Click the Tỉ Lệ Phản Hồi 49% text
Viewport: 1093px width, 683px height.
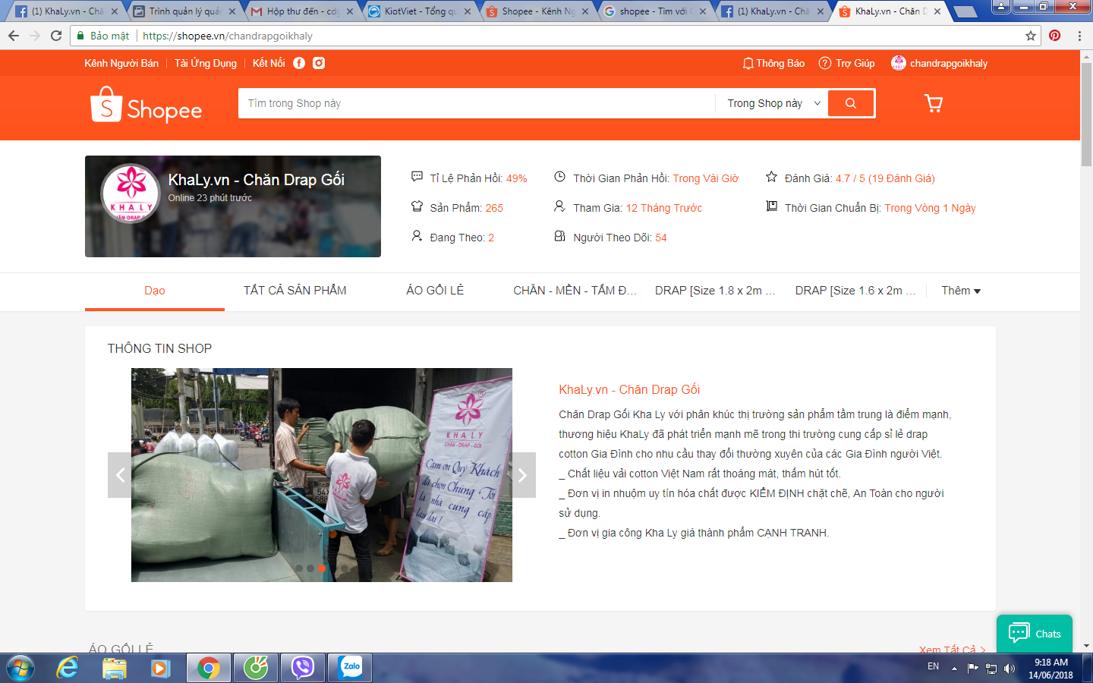(478, 178)
